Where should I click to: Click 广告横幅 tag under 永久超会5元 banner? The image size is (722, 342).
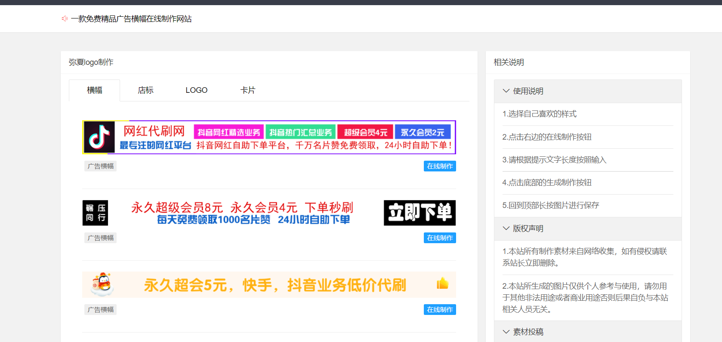click(x=101, y=310)
